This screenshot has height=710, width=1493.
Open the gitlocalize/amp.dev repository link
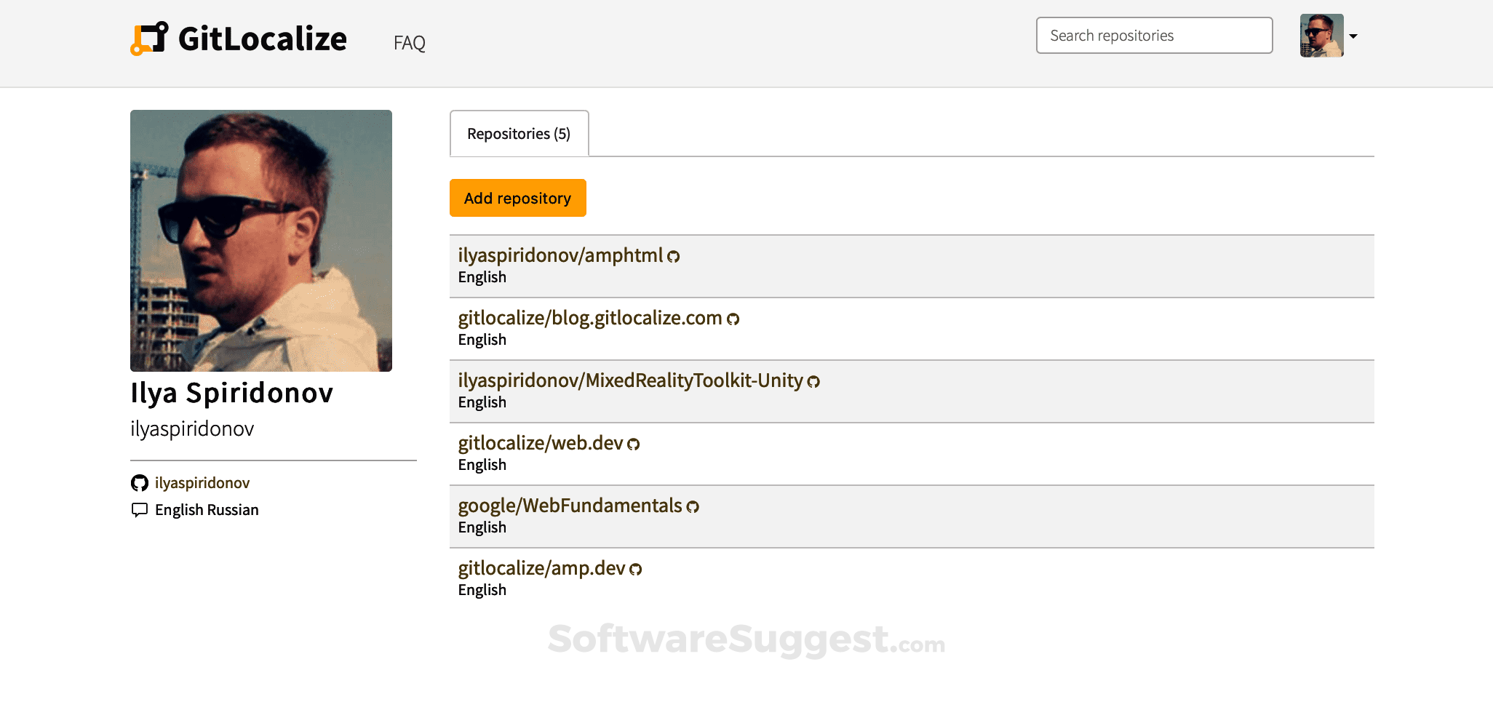[541, 569]
